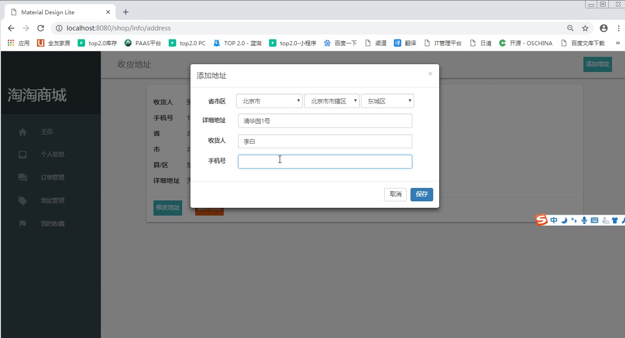
Task: Click the browser reload icon
Action: (x=41, y=28)
